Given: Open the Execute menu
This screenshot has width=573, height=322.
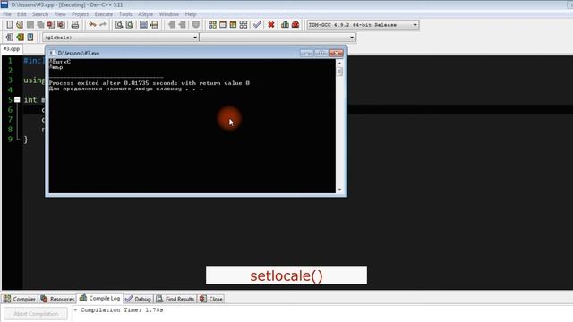Looking at the screenshot, I should [104, 14].
